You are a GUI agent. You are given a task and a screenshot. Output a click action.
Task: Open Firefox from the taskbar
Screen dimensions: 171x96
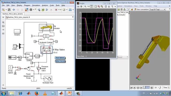[x=37, y=93]
